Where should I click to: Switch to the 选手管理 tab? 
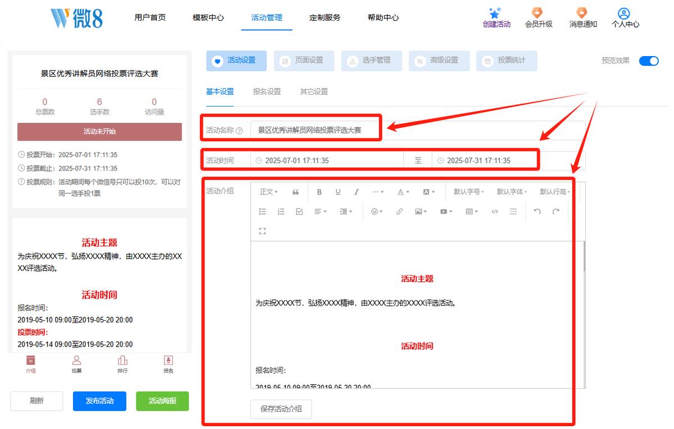pyautogui.click(x=371, y=61)
